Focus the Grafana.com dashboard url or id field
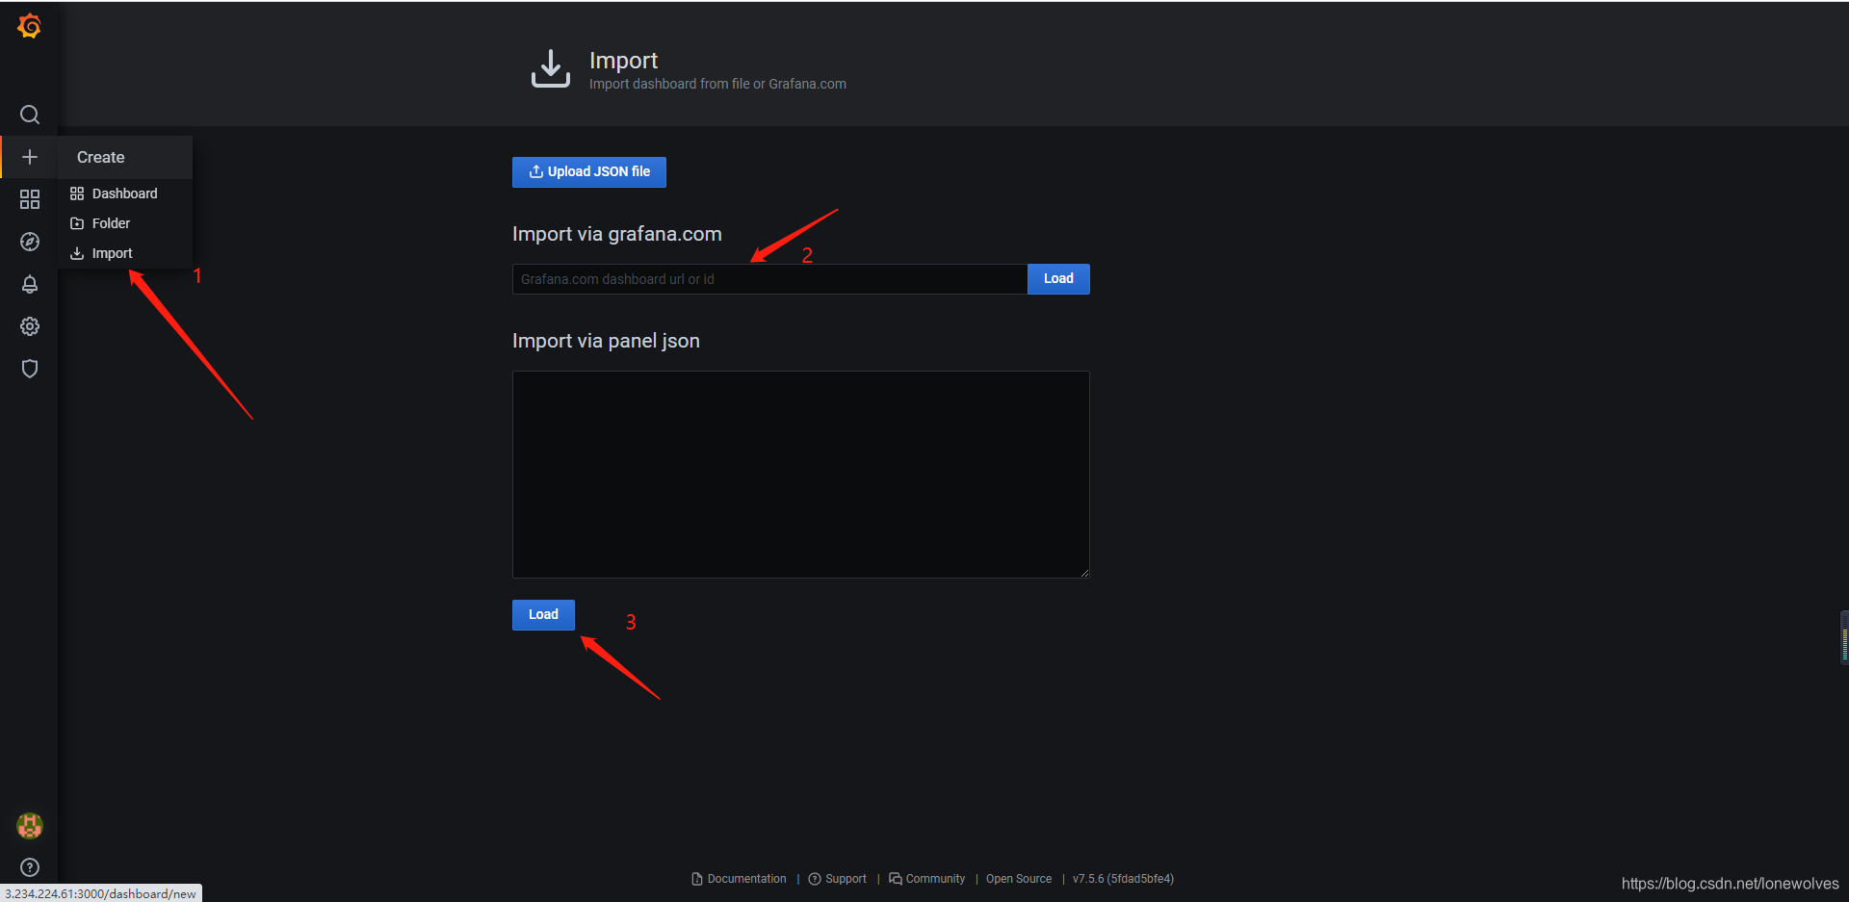This screenshot has width=1849, height=902. 769,279
